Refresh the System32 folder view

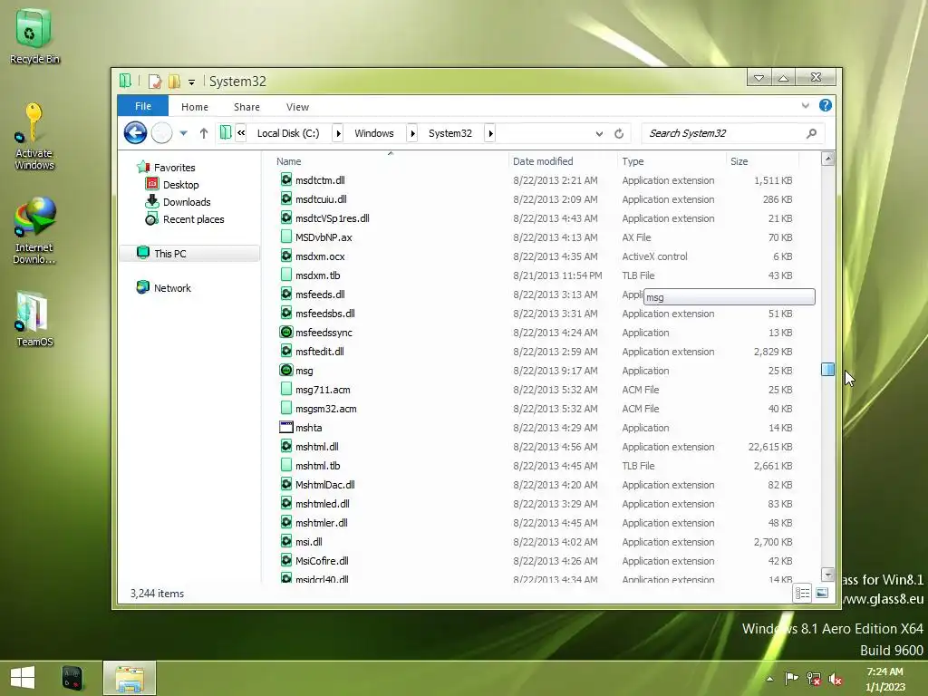click(x=618, y=133)
